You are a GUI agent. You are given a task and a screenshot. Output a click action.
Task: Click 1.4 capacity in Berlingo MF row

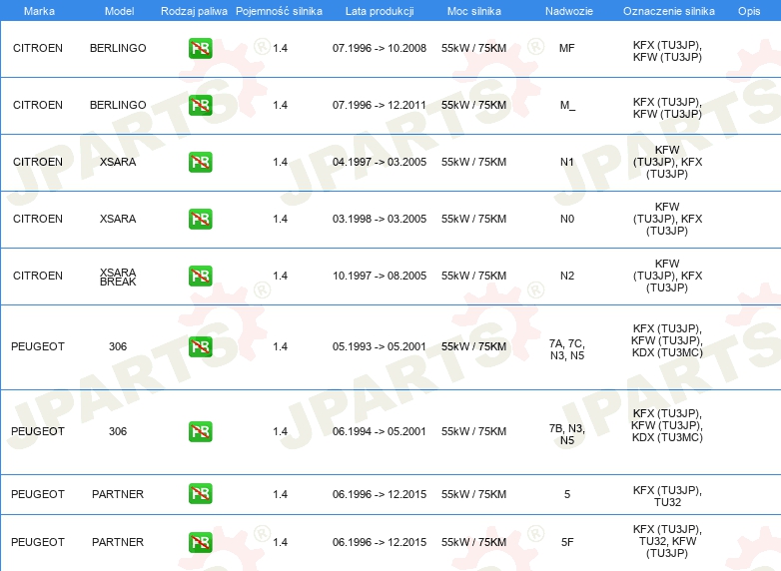pyautogui.click(x=280, y=48)
